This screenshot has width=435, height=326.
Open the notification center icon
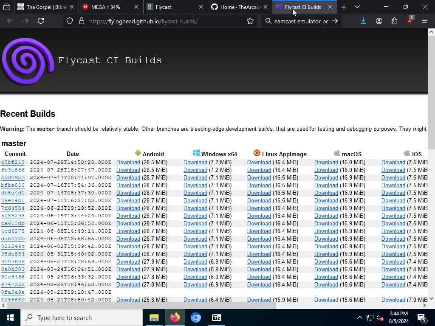(422, 318)
